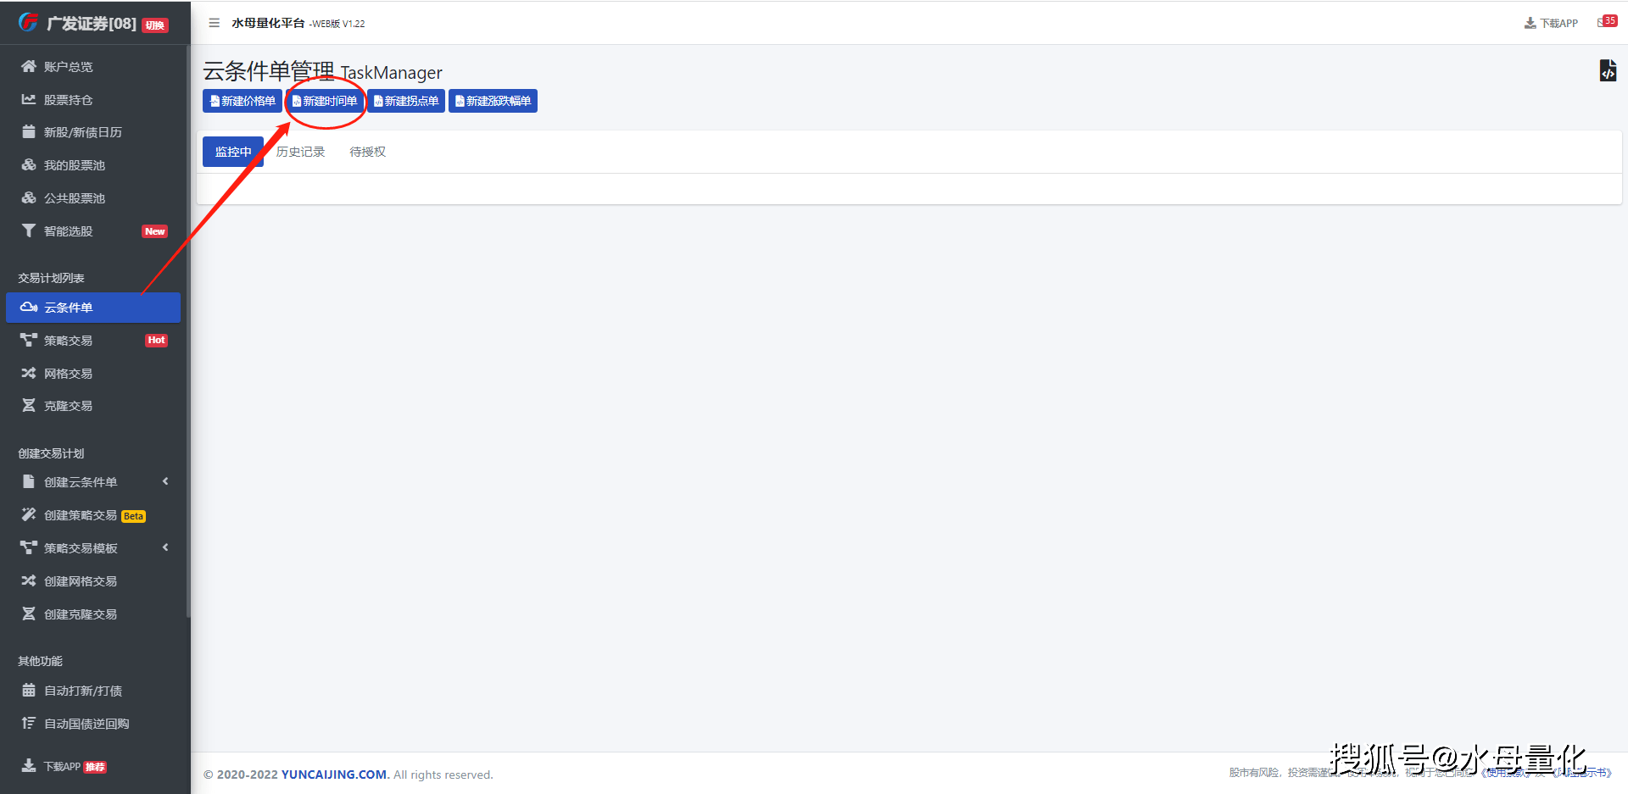Open the code file icon at top right
1628x794 pixels.
pyautogui.click(x=1608, y=71)
